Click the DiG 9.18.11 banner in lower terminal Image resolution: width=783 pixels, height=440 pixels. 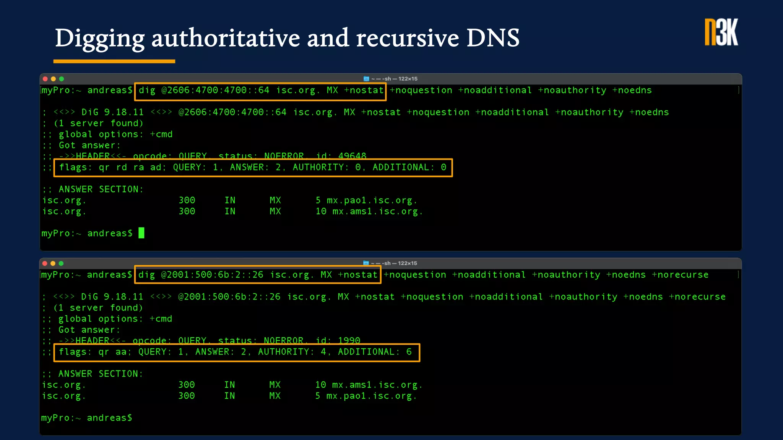[384, 297]
